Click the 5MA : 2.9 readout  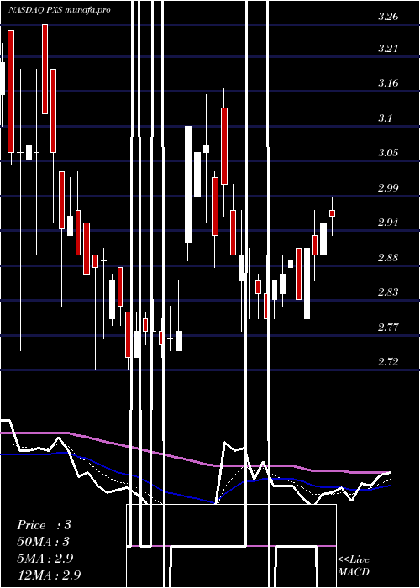45,559
